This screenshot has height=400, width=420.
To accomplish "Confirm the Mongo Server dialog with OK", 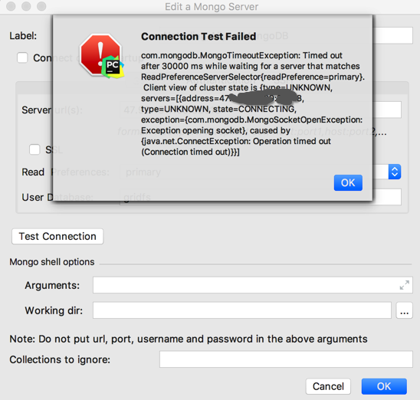I will (x=384, y=386).
